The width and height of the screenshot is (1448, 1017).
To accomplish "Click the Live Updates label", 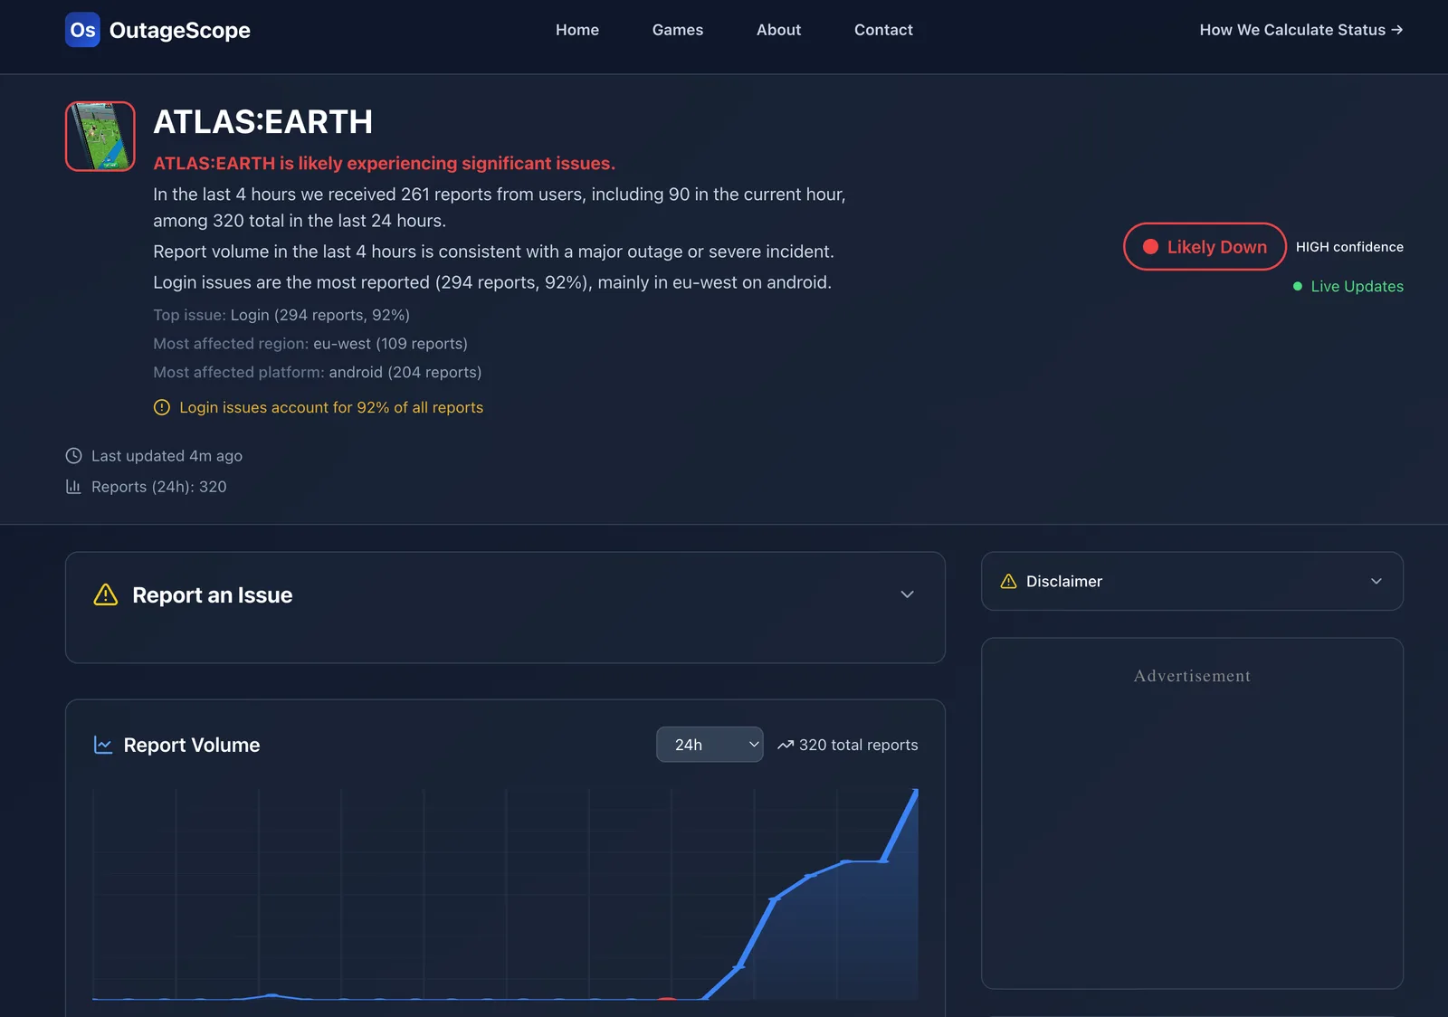I will coord(1357,286).
